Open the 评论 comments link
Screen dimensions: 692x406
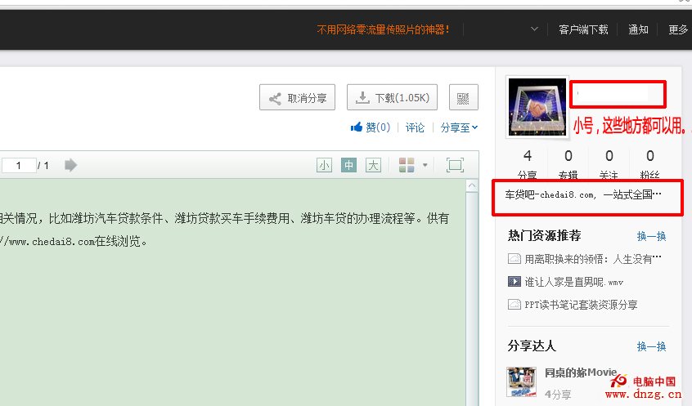pos(415,127)
